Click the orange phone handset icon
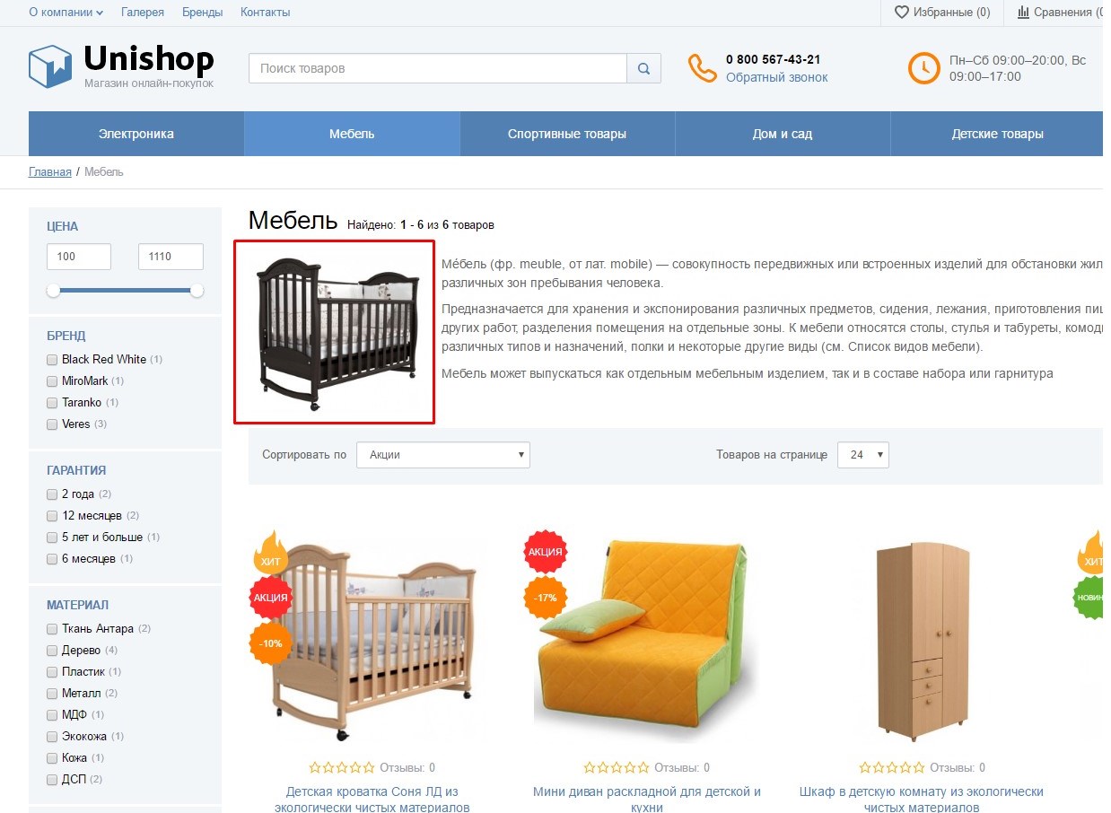Image resolution: width=1111 pixels, height=813 pixels. tap(702, 68)
